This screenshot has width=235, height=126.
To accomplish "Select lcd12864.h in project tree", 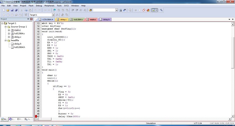I will coord(19,47).
